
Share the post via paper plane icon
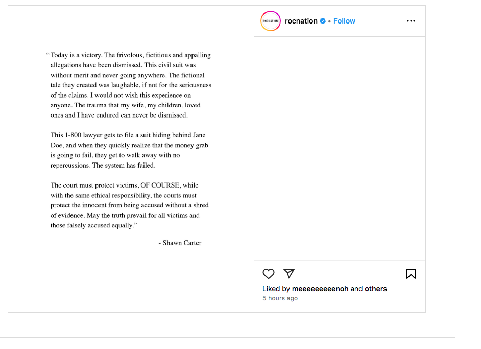tap(289, 273)
